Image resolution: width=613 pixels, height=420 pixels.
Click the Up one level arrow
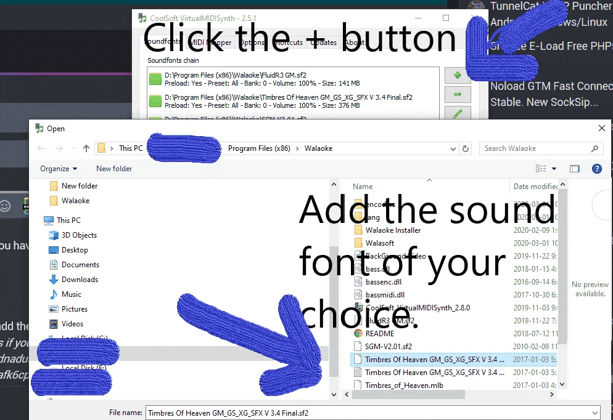[86, 148]
